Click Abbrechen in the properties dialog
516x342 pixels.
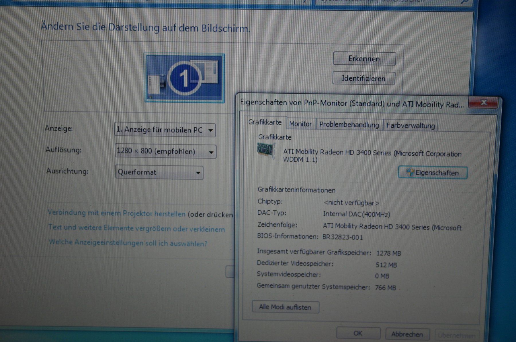(x=407, y=334)
